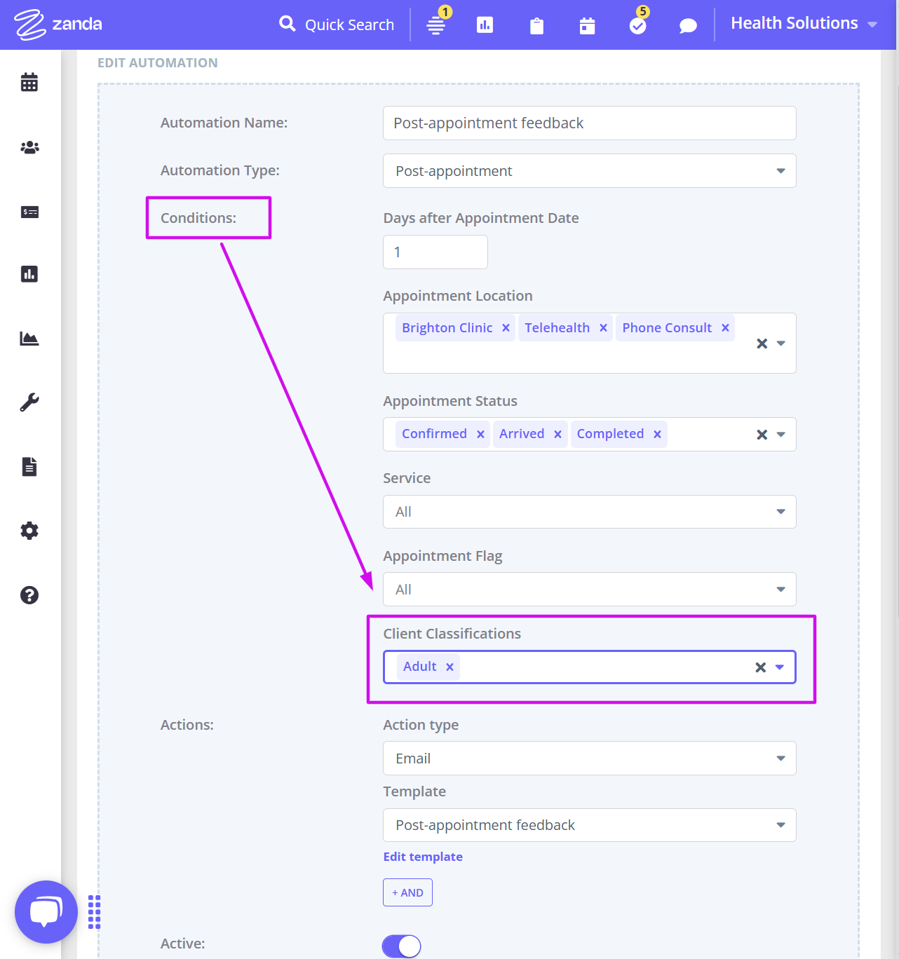Click the Days after Appointment Date field
Viewport: 899px width, 959px height.
coord(435,252)
